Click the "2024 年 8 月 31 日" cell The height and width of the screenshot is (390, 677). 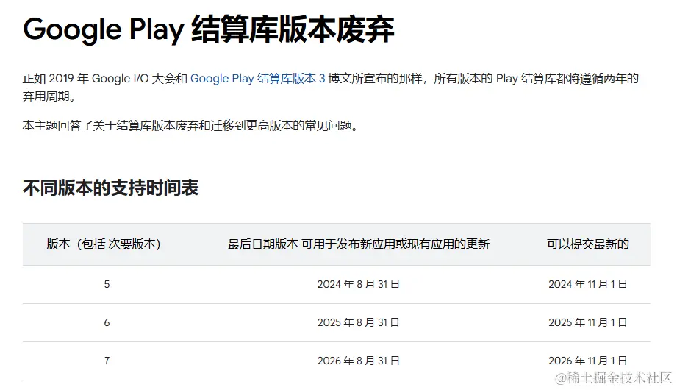tap(359, 285)
